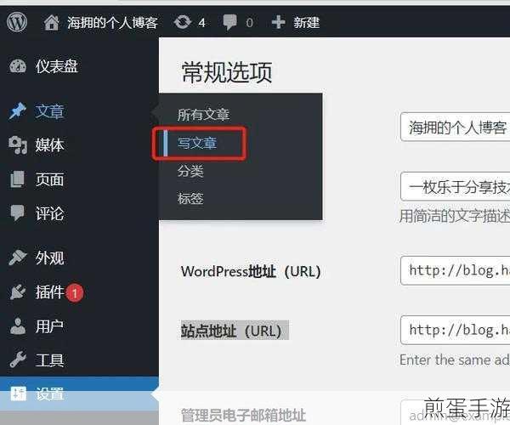This screenshot has height=425, width=510.
Task: Open the 页面 menu
Action: coord(49,179)
